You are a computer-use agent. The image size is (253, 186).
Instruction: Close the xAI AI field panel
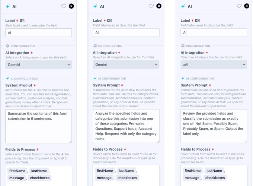point(247,6)
